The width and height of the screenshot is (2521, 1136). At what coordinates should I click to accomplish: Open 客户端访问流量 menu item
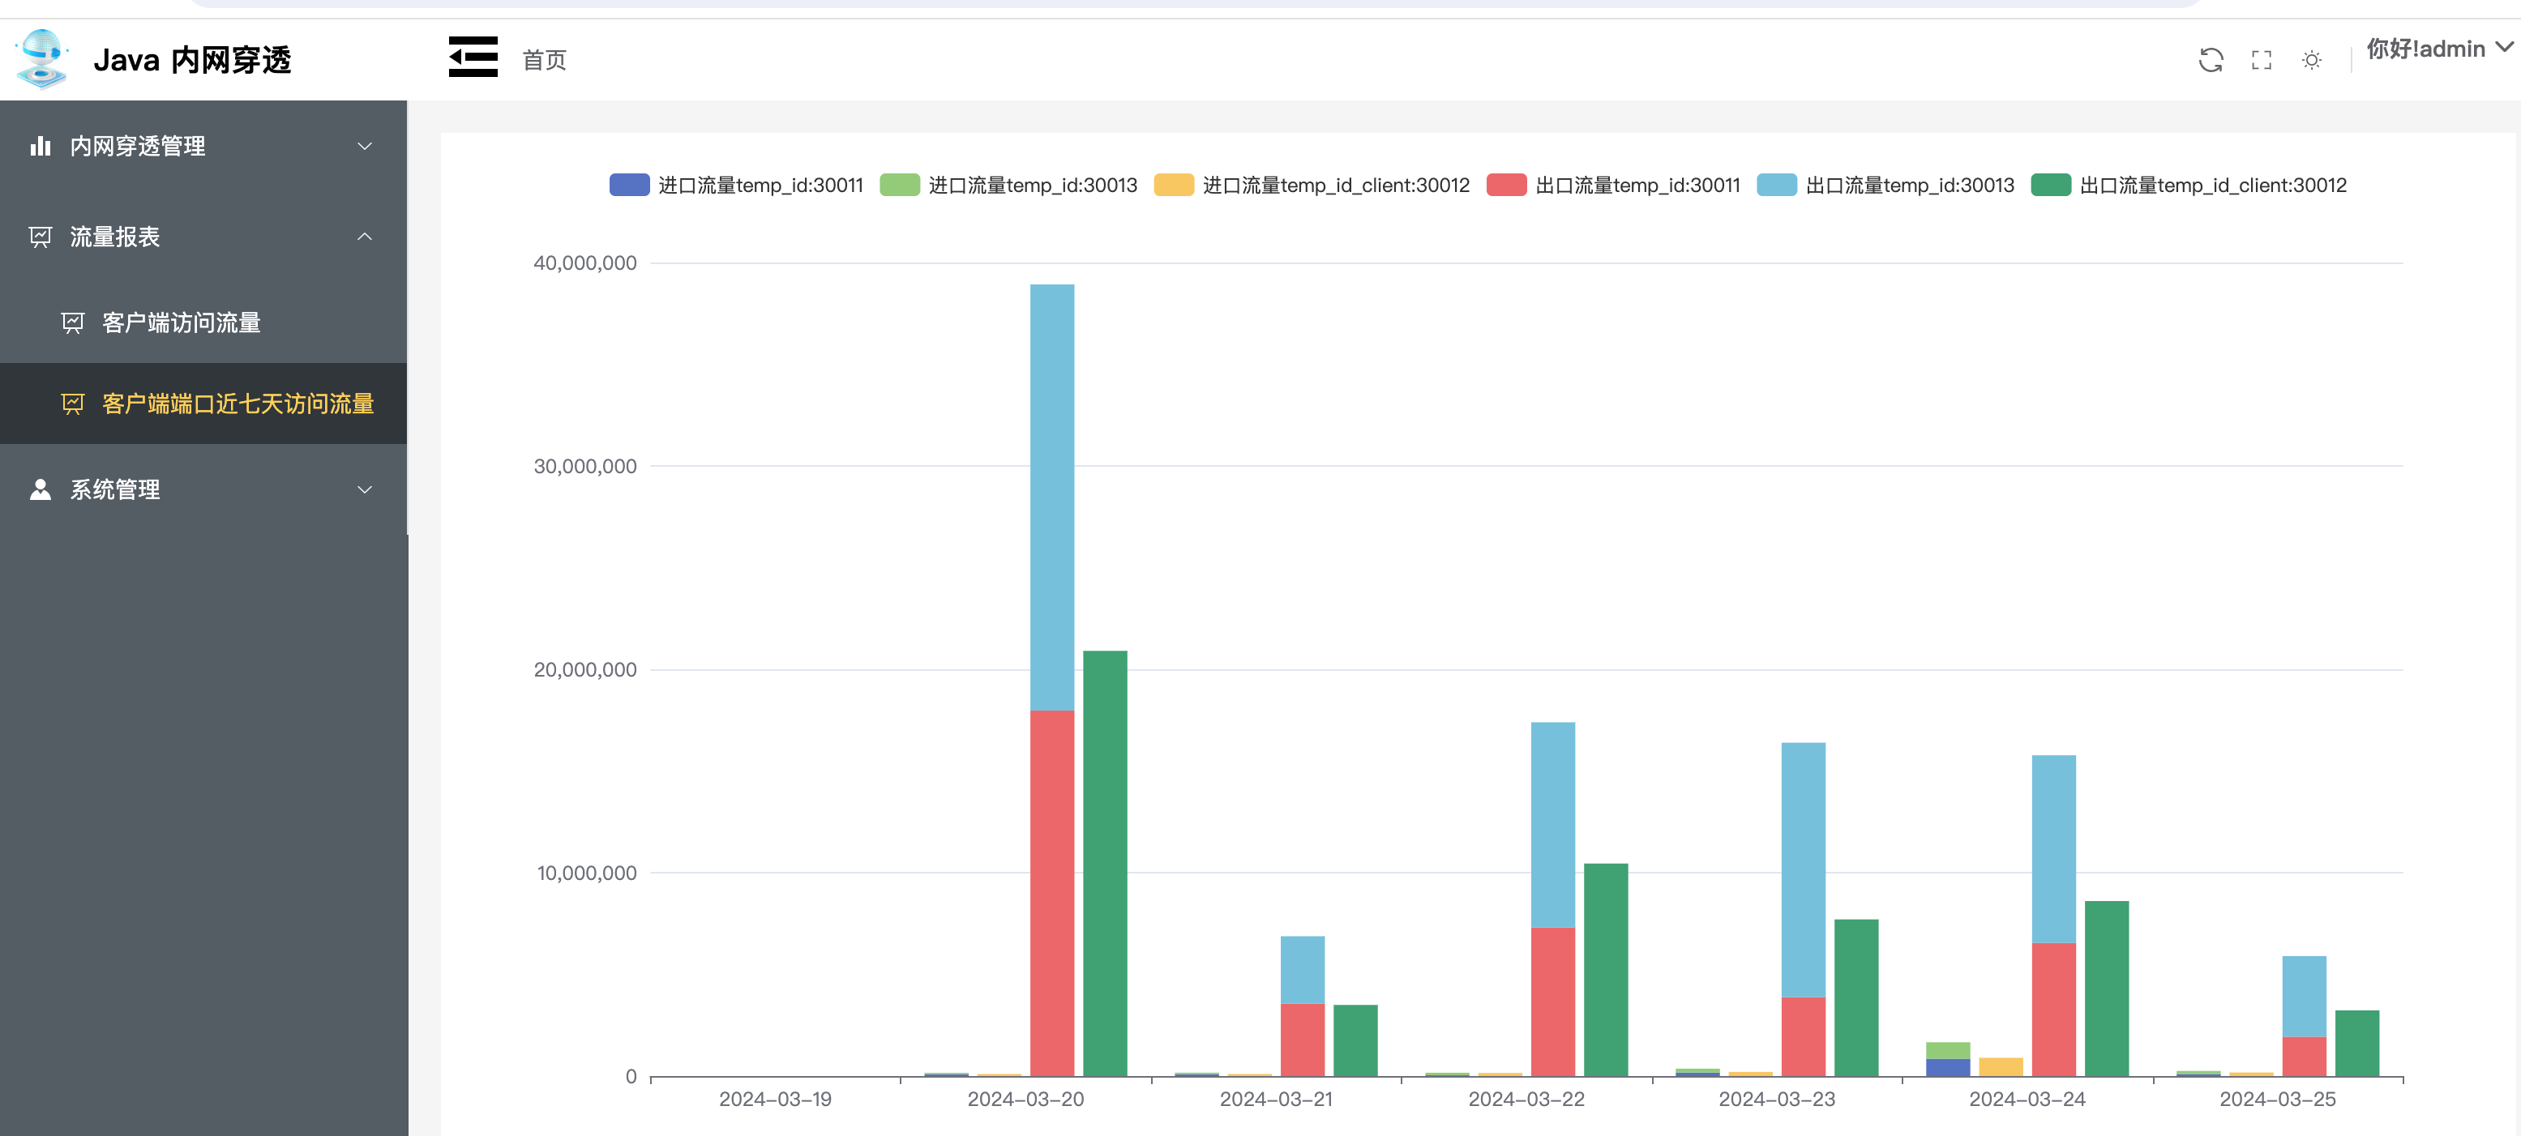pyautogui.click(x=181, y=323)
